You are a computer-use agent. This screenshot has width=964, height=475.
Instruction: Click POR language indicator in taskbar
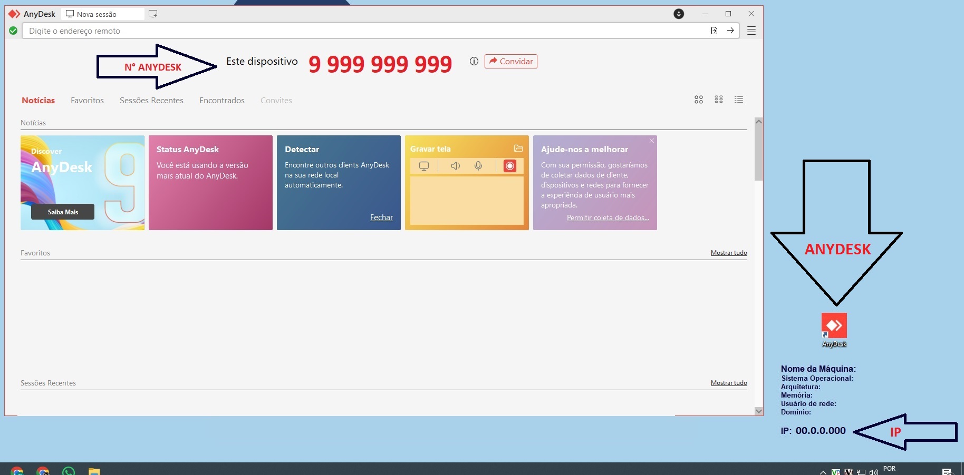coord(889,469)
